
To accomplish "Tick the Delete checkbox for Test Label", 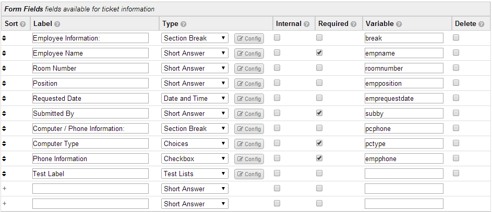I will 456,173.
